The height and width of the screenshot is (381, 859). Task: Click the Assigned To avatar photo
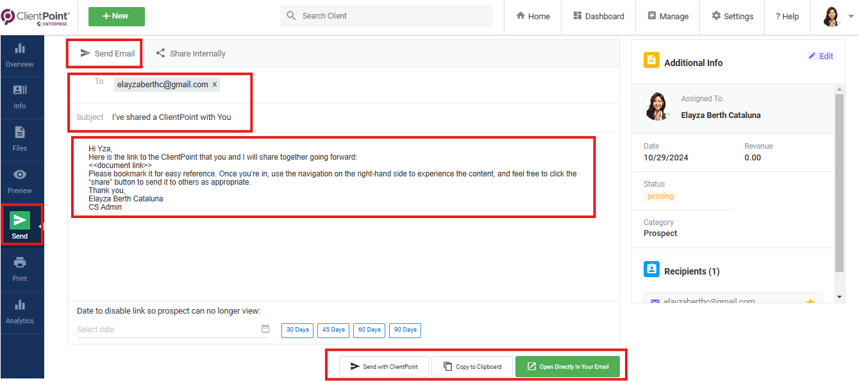[658, 106]
